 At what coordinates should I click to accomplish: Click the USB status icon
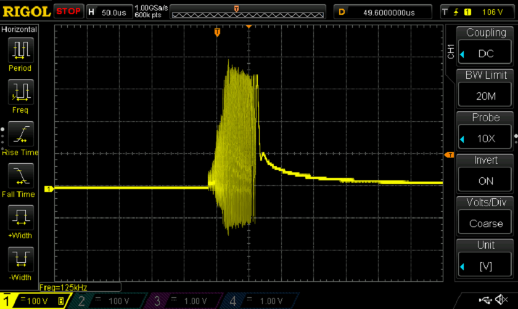point(484,300)
